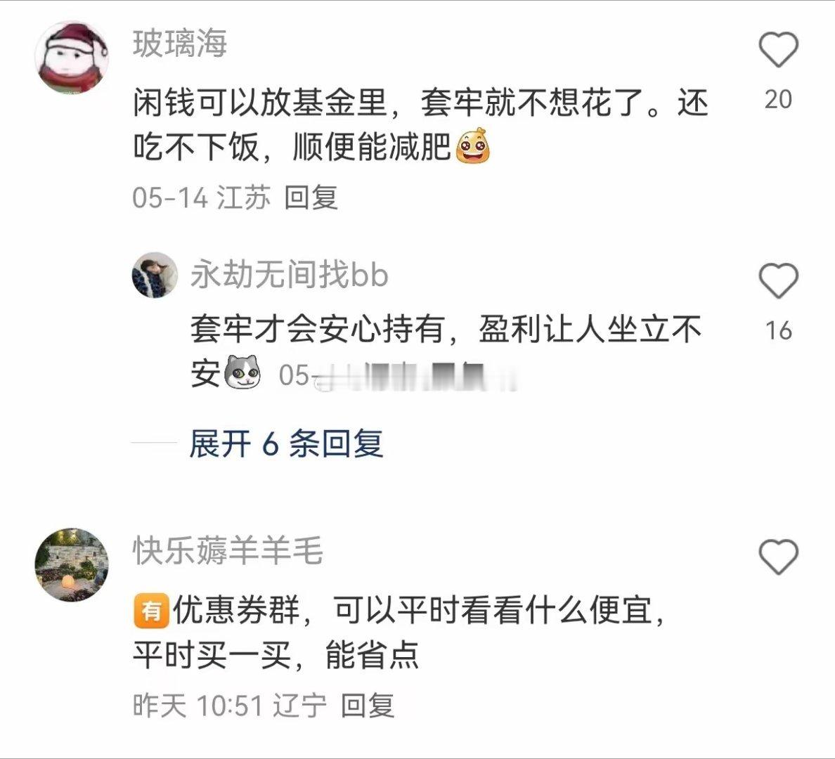Open 快乐薅羊羊毛's garden avatar

pos(72,565)
